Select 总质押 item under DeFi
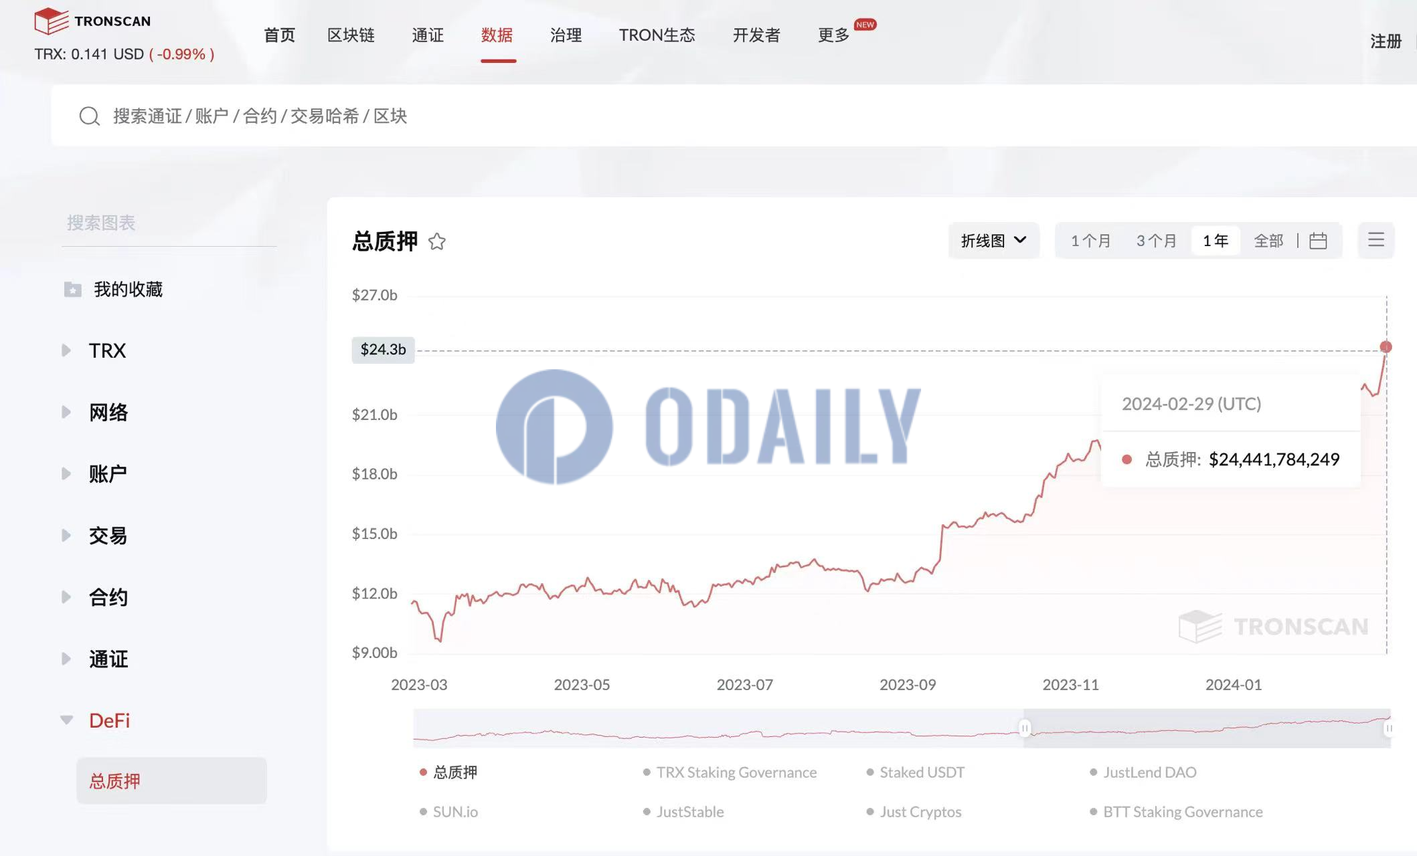1417x856 pixels. [171, 780]
